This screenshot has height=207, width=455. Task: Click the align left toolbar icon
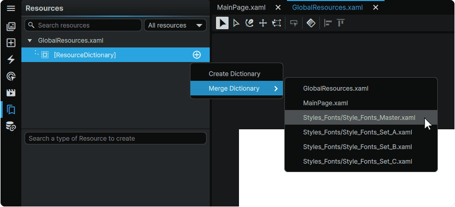[x=328, y=23]
